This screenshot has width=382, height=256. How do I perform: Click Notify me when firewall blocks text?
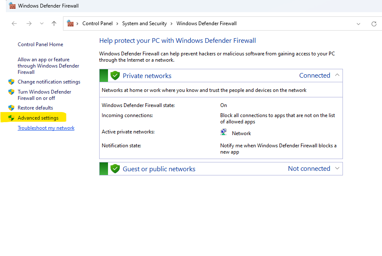pyautogui.click(x=278, y=149)
